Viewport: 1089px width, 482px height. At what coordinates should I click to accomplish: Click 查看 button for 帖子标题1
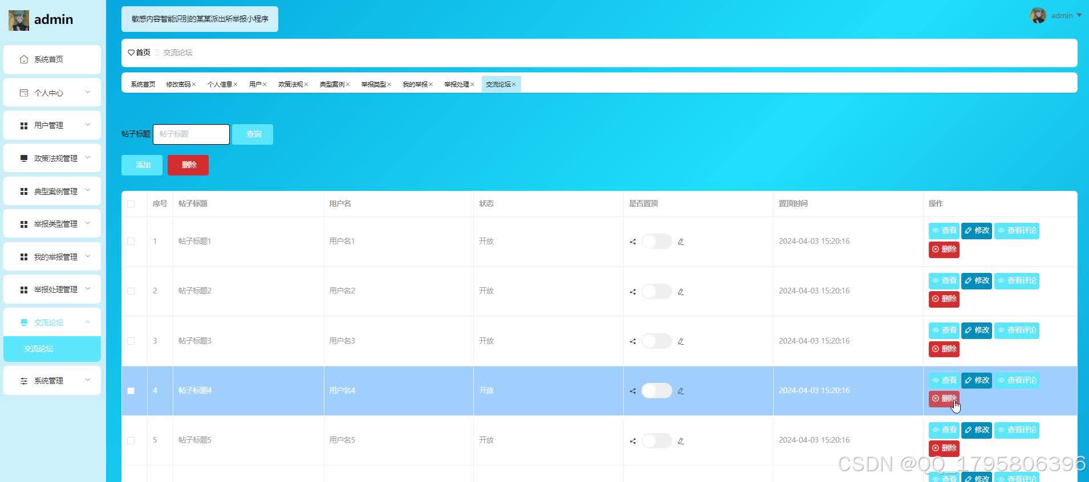click(x=944, y=231)
